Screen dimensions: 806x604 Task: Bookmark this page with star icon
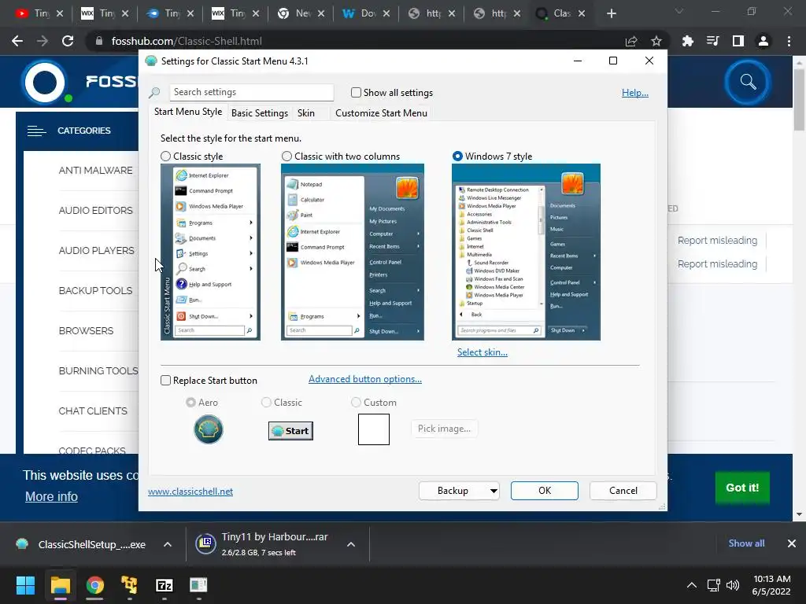[x=656, y=41]
